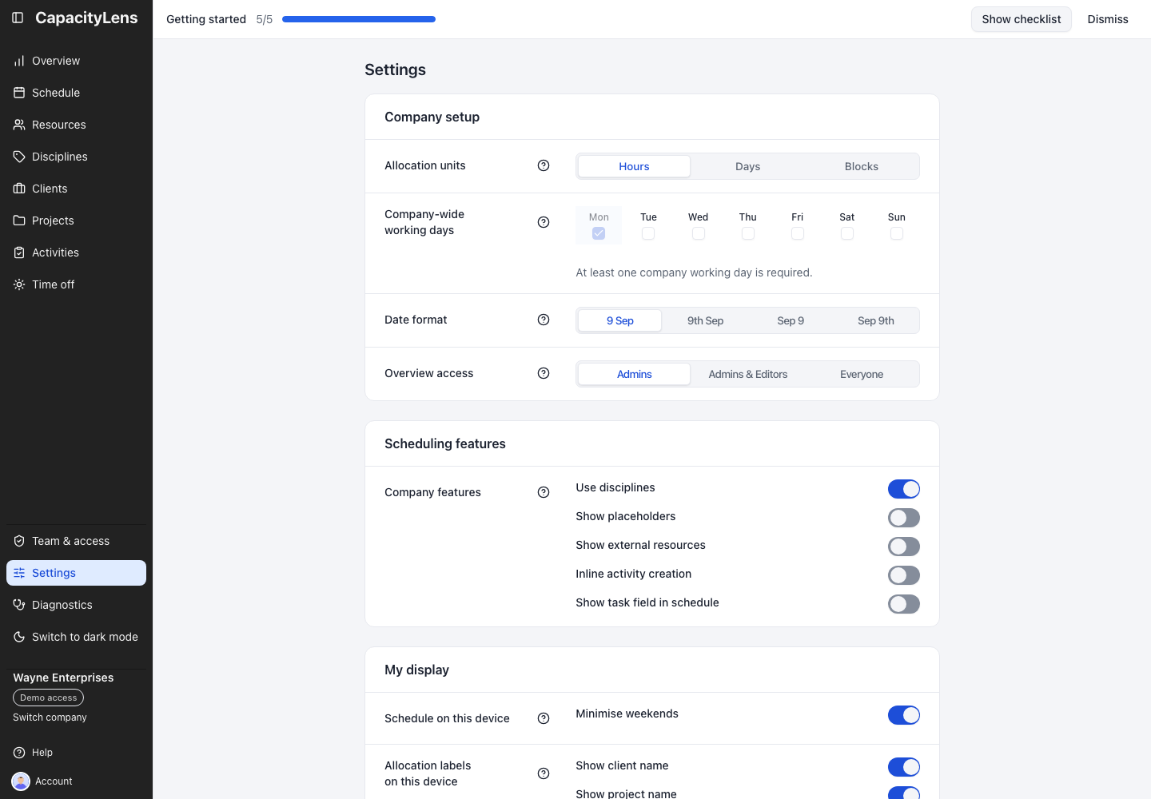Screen dimensions: 1151x799
Task: Check the Wed working day checkbox
Action: point(699,233)
